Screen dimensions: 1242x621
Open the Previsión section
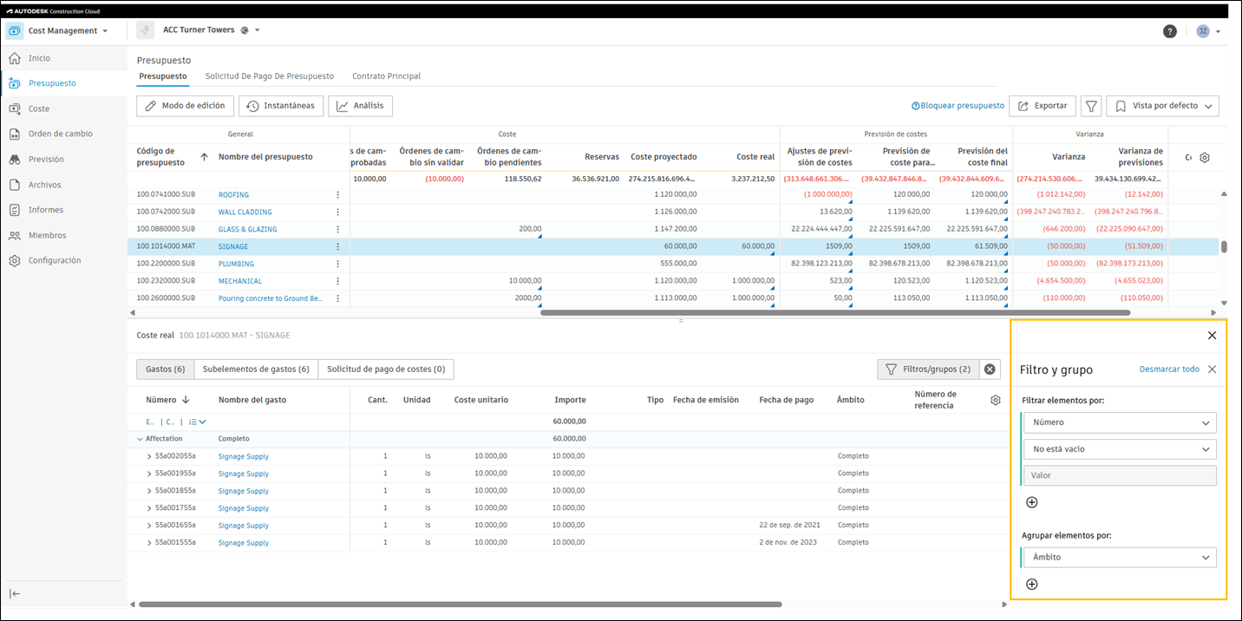45,159
